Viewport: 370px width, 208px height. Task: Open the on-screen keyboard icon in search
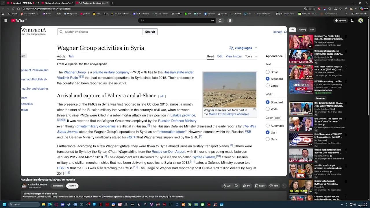coord(212,21)
